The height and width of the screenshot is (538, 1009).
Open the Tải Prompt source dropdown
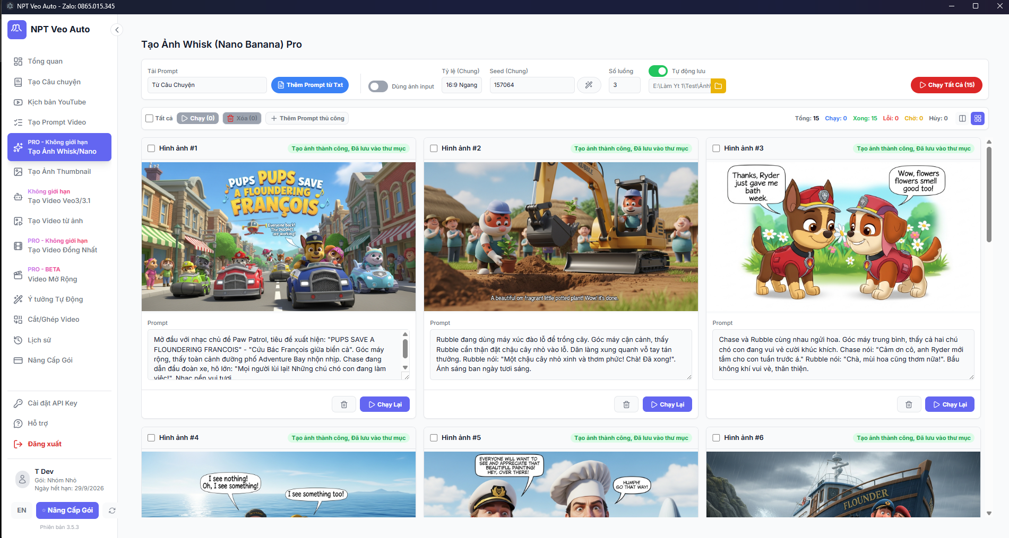tap(206, 85)
